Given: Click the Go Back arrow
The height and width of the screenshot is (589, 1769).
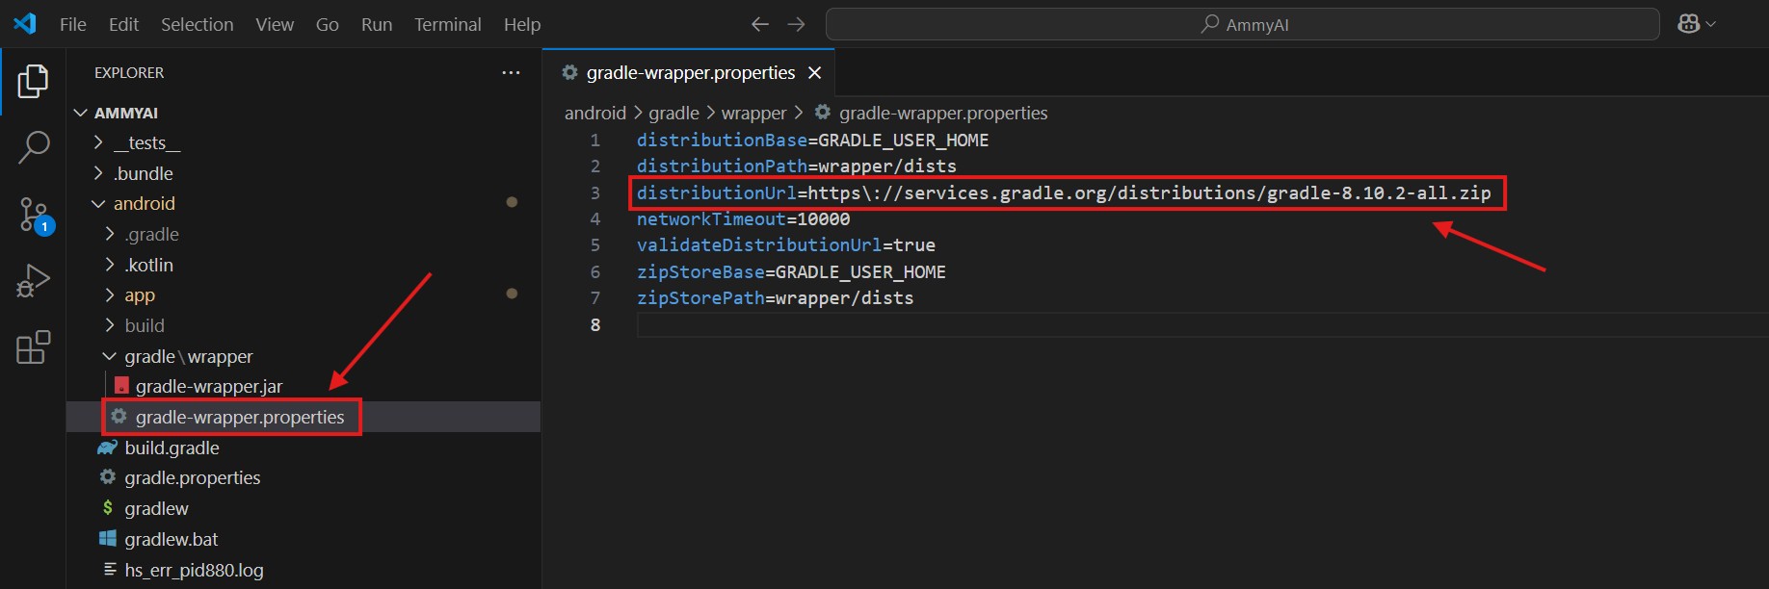Looking at the screenshot, I should 760,24.
